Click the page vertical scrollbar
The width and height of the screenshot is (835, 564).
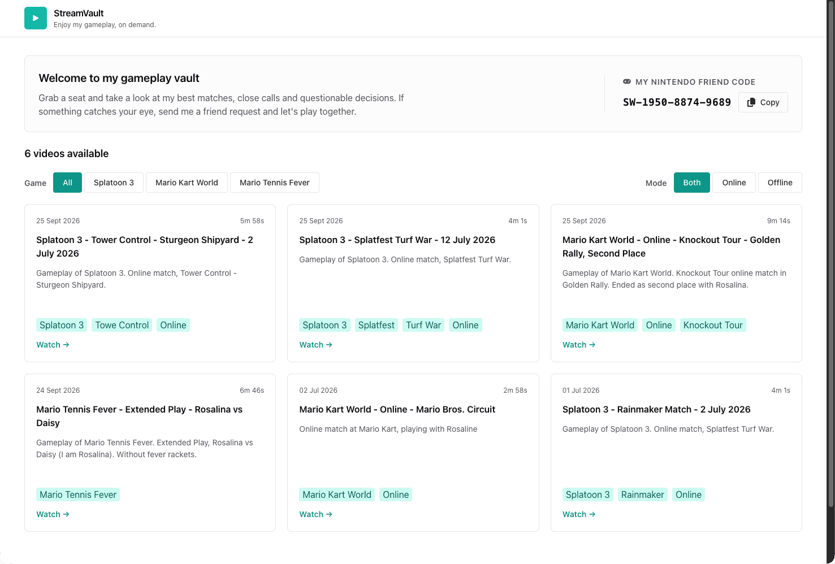pos(830,254)
